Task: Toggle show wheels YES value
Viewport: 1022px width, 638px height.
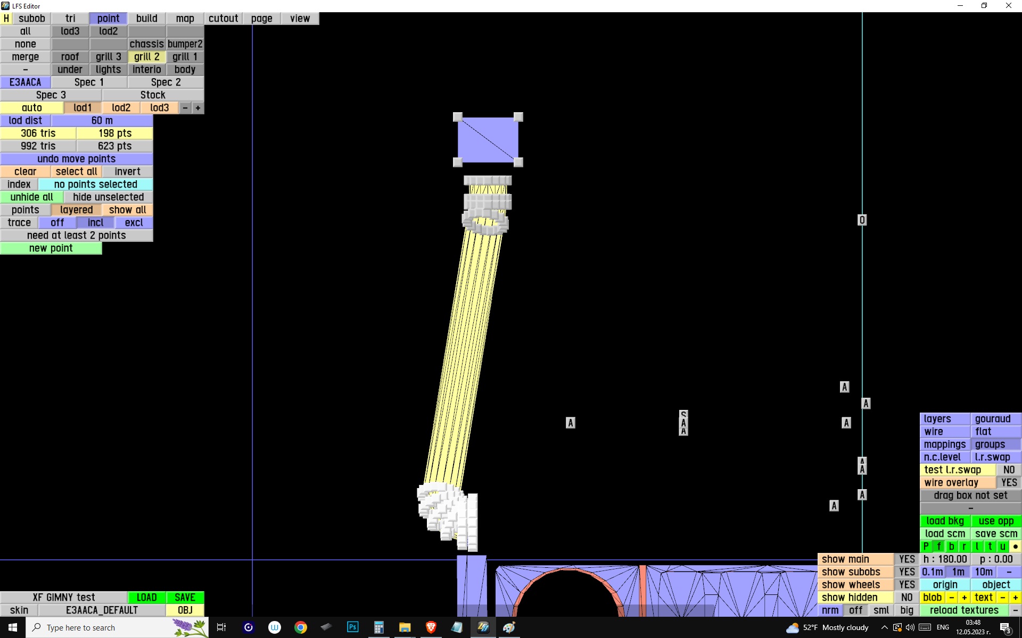Action: 906,585
